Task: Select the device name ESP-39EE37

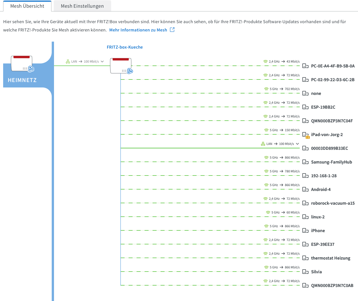Action: [323, 244]
